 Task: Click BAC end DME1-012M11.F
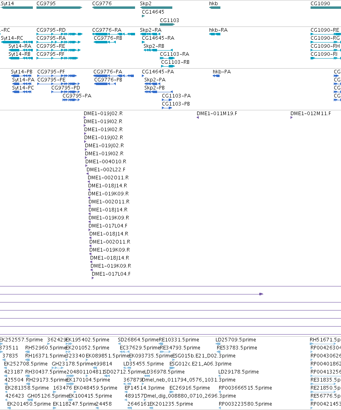pos(311,114)
